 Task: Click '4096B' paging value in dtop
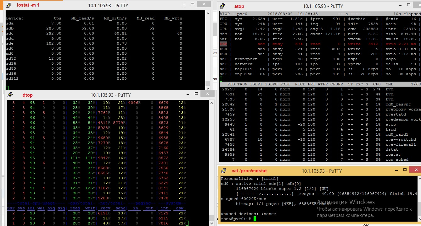click(x=134, y=103)
